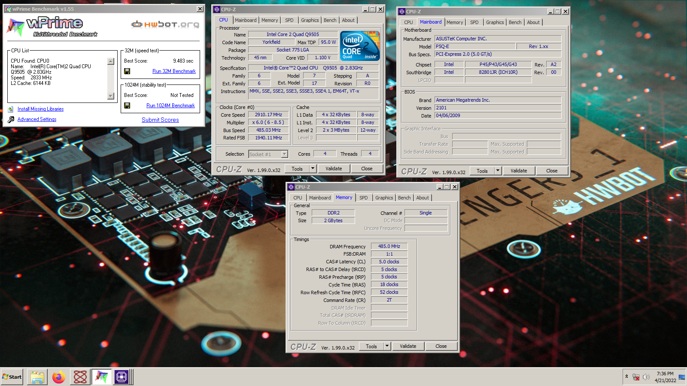The height and width of the screenshot is (386, 687).
Task: Click the volume tray icon
Action: tap(646, 377)
